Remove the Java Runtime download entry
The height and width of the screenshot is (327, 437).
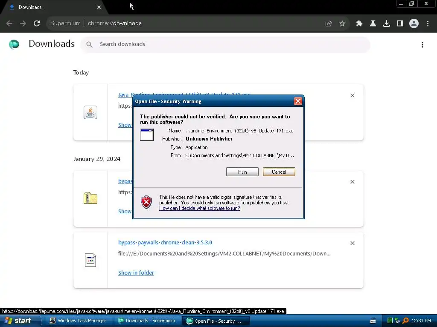tap(352, 95)
